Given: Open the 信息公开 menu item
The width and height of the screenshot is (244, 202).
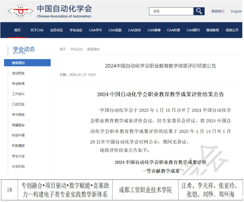Looking at the screenshot, I should point(232,30).
